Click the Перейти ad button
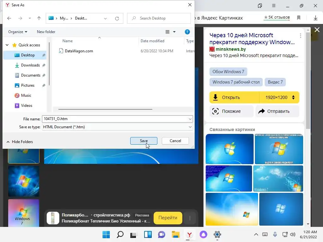The height and width of the screenshot is (242, 323). click(168, 218)
